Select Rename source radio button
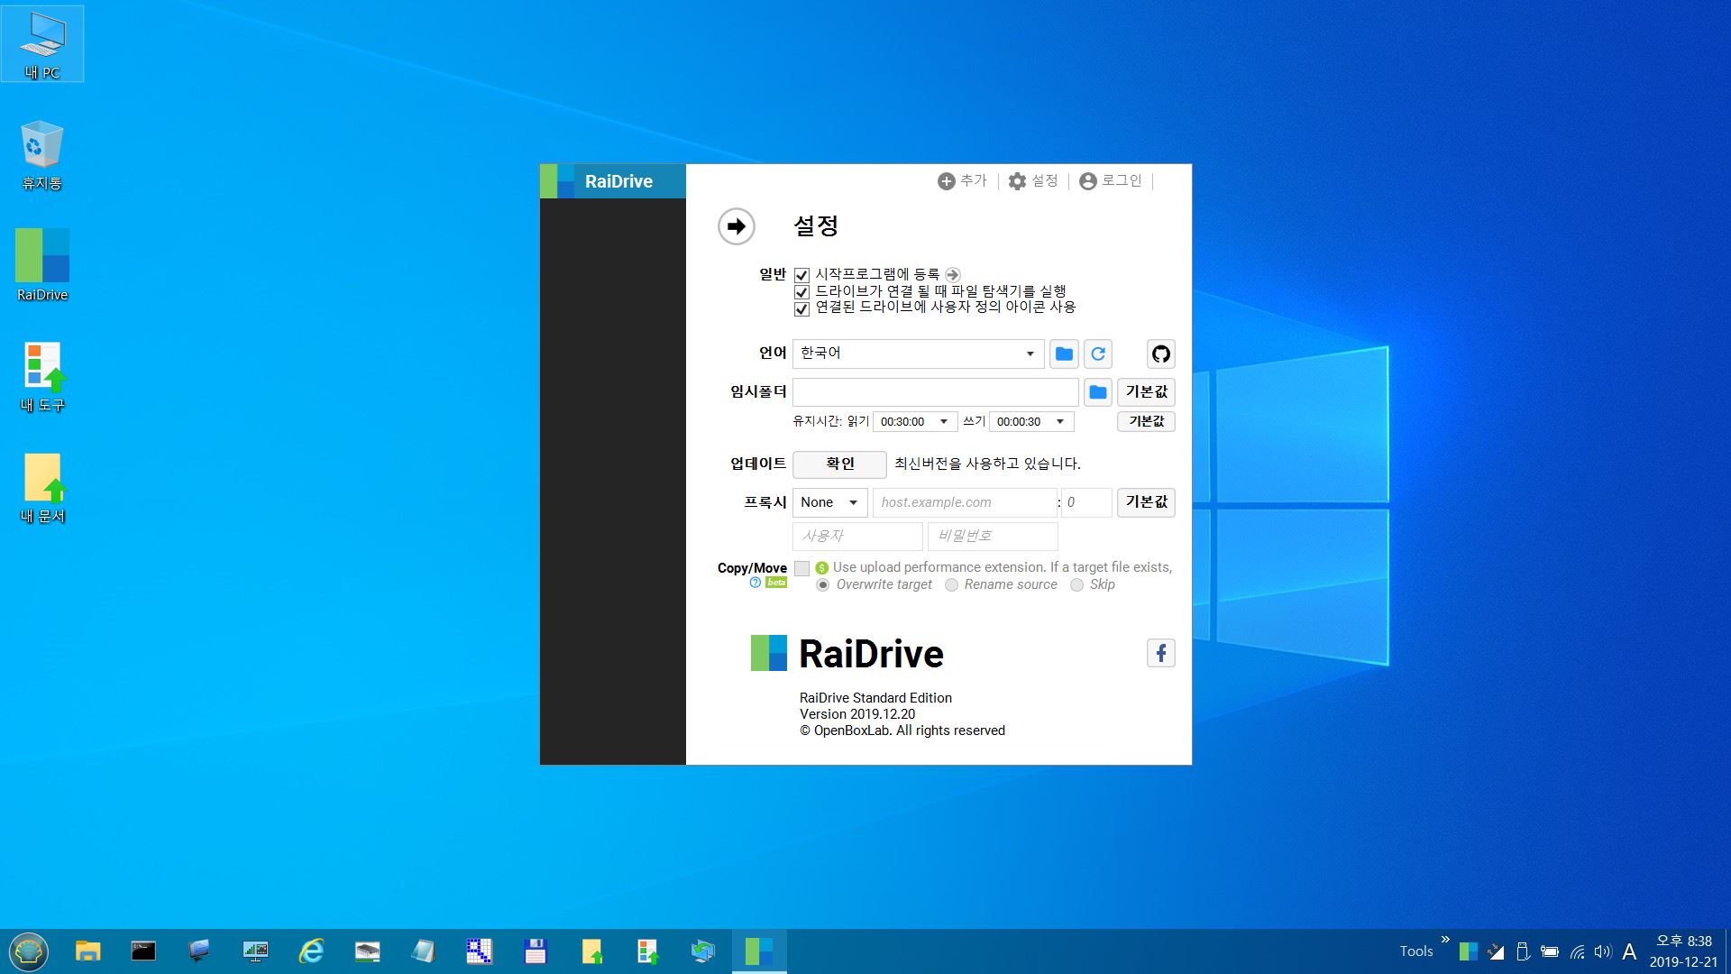 (951, 585)
